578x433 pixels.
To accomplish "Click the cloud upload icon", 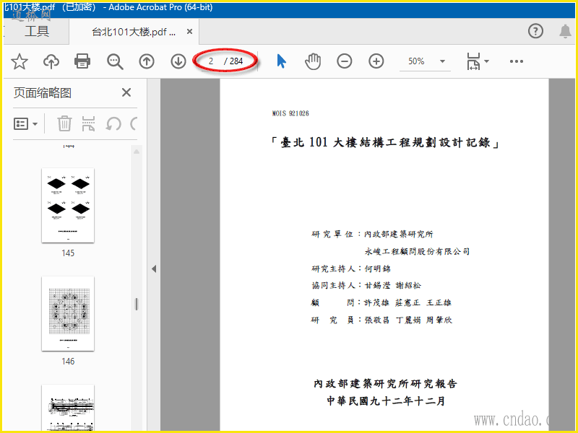I will (51, 61).
